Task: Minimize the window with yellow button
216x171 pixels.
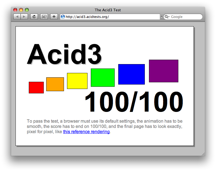Action: pos(21,10)
